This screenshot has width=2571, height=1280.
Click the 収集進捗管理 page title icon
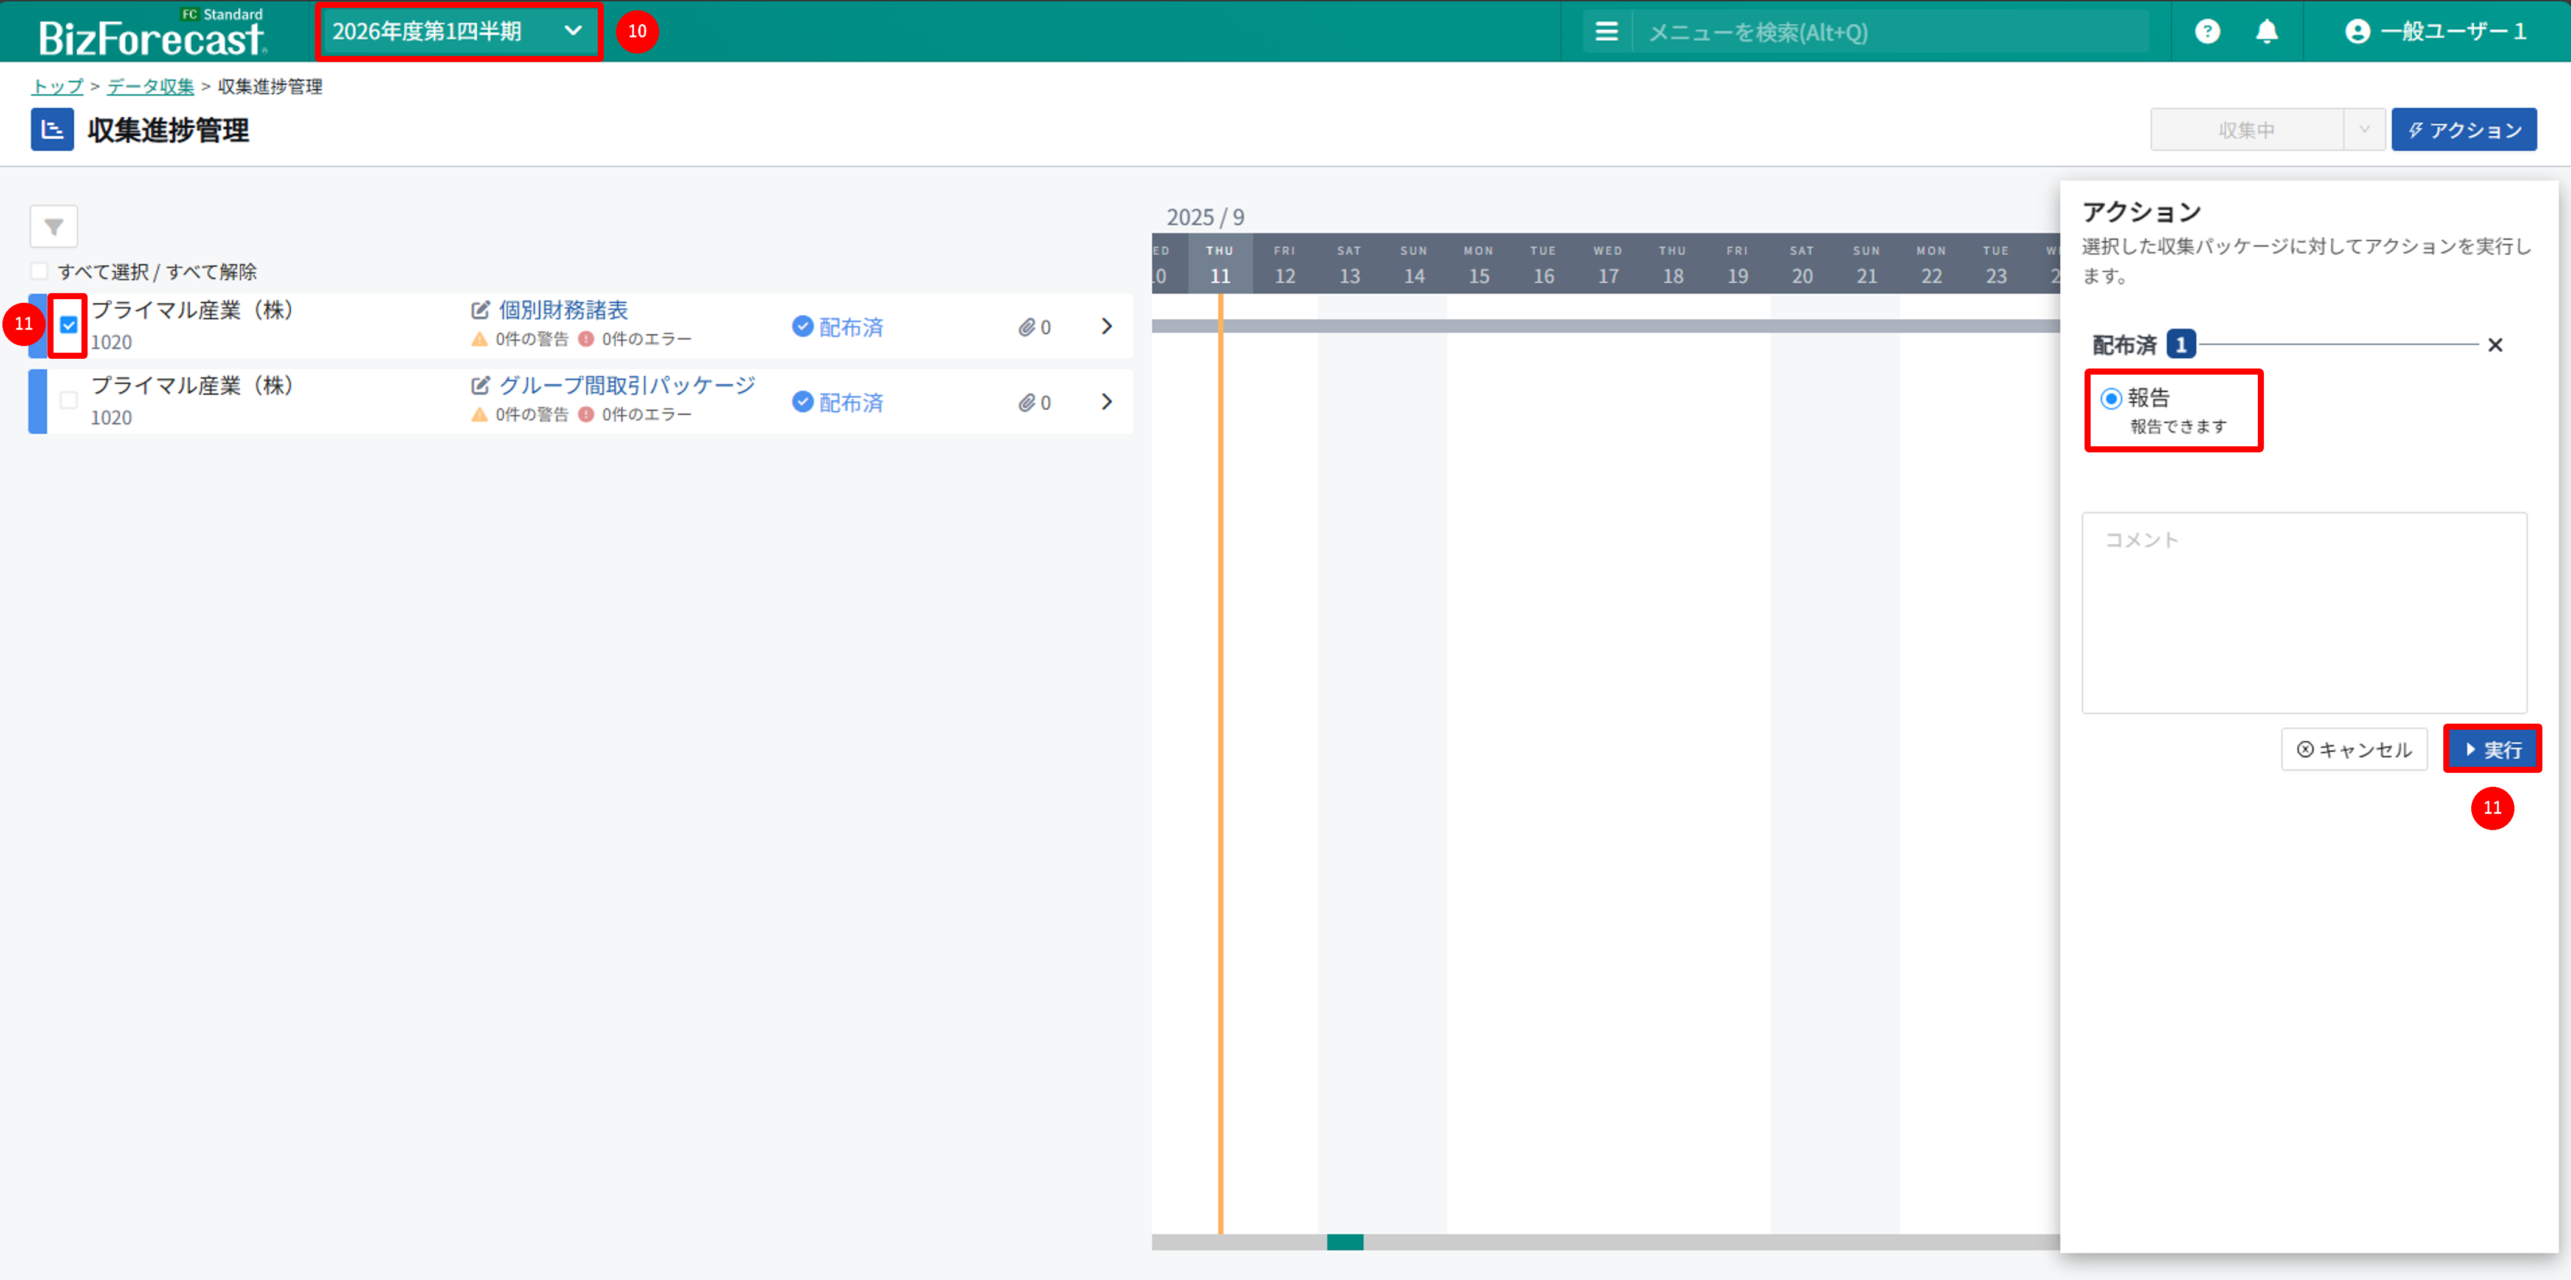click(52, 131)
